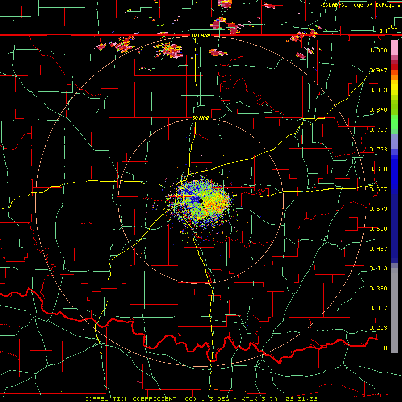Screen dimensions: 402x402
Task: Select the 0.787 scale value
Action: (x=378, y=130)
